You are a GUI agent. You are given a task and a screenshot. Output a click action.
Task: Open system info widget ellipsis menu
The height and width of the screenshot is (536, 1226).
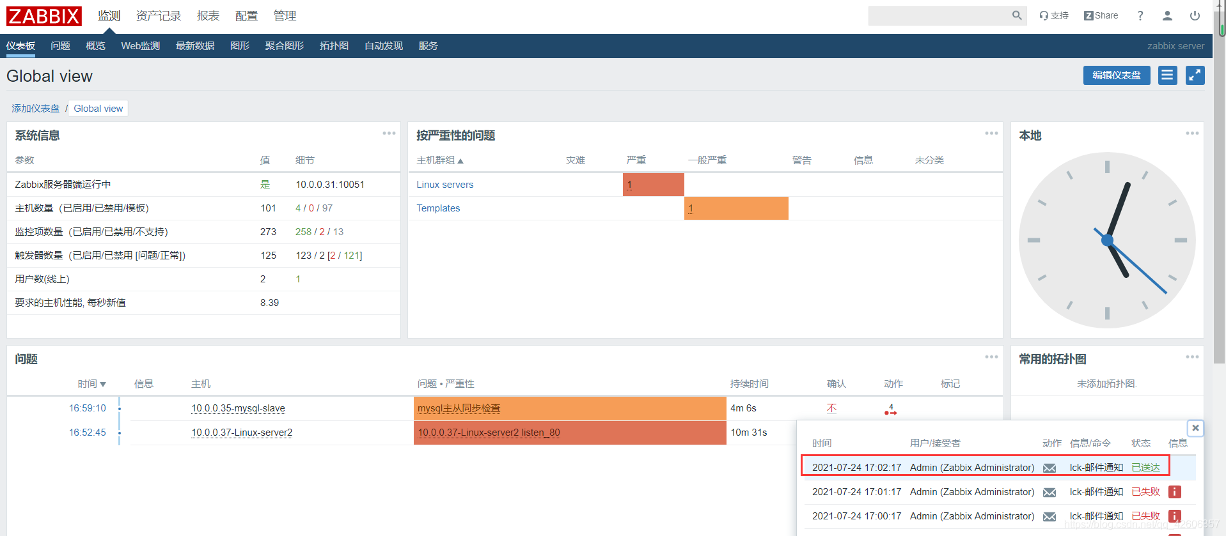389,134
